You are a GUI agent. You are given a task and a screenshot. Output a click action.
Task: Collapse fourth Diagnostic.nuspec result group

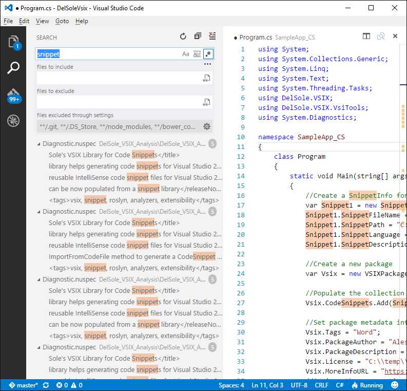tap(38, 347)
